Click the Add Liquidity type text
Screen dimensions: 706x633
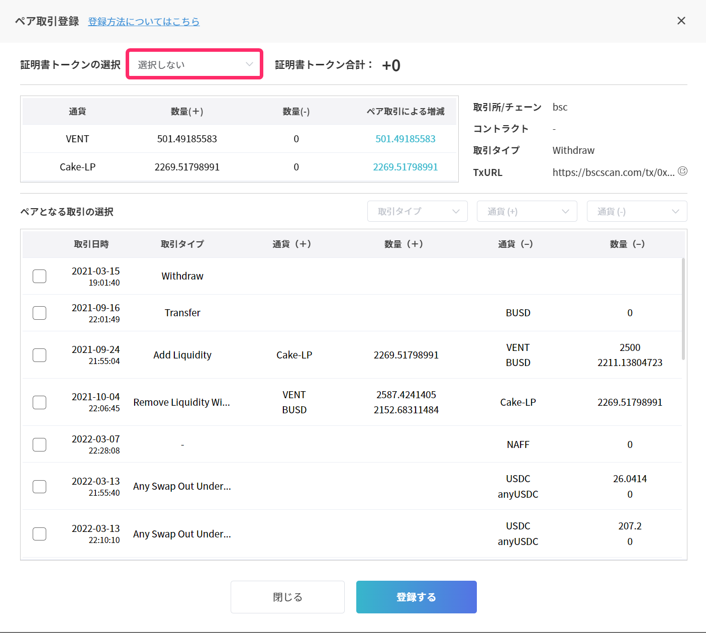[182, 355]
